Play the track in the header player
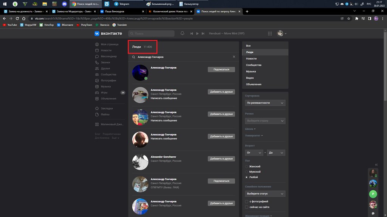 [x=197, y=34]
